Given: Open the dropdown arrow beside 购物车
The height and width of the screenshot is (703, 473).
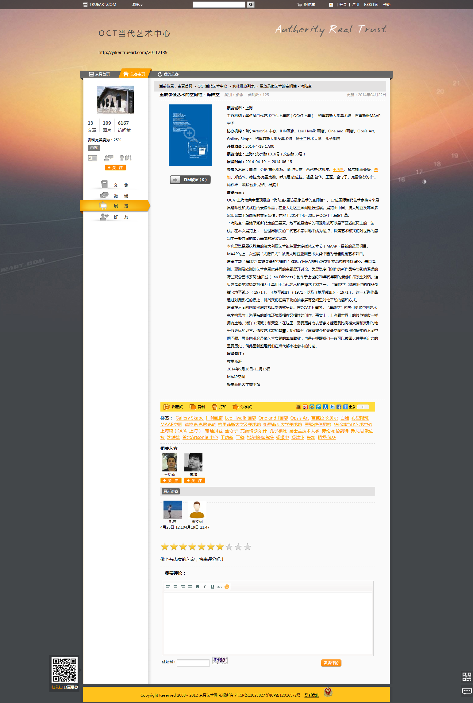Looking at the screenshot, I should 331,5.
